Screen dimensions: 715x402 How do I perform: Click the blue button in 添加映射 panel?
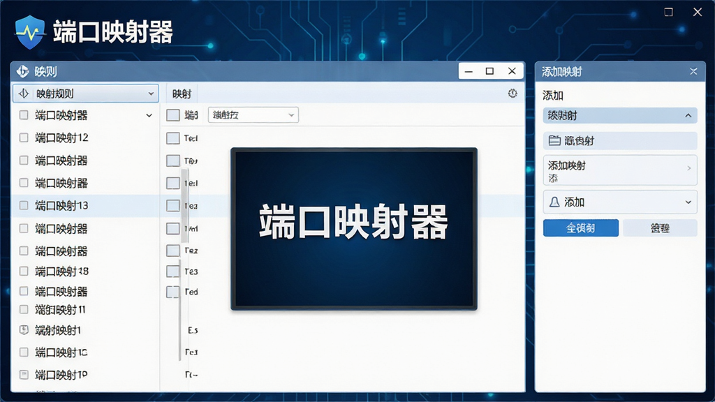(x=580, y=228)
